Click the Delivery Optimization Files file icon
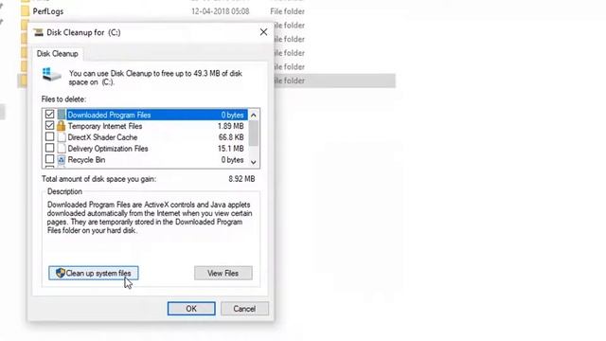The width and height of the screenshot is (606, 341). pos(62,148)
